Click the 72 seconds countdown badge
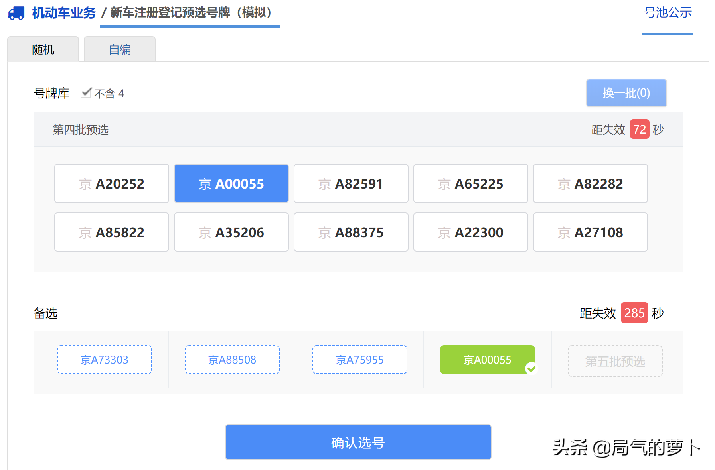This screenshot has height=470, width=715. pyautogui.click(x=640, y=129)
